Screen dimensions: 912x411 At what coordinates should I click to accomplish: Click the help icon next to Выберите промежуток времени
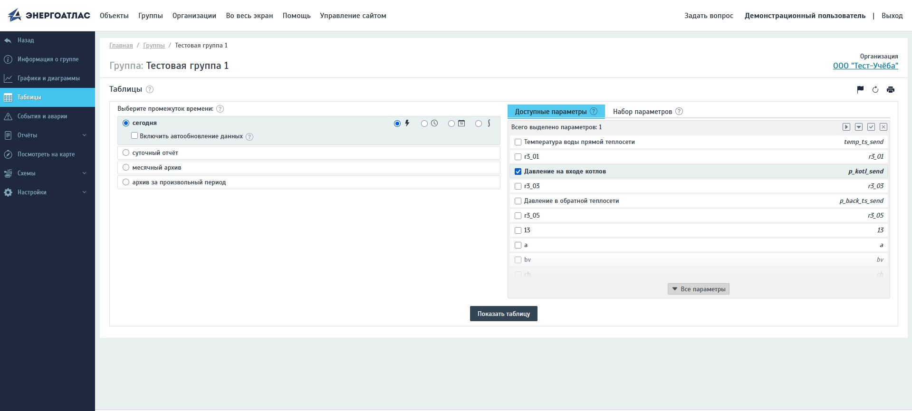click(220, 109)
